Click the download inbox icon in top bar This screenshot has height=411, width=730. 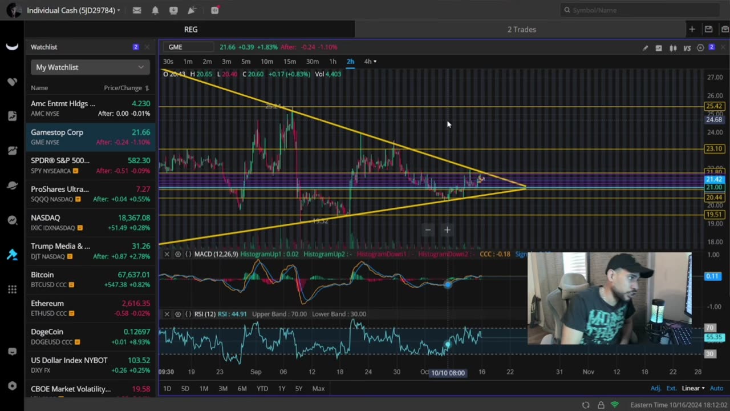(173, 10)
